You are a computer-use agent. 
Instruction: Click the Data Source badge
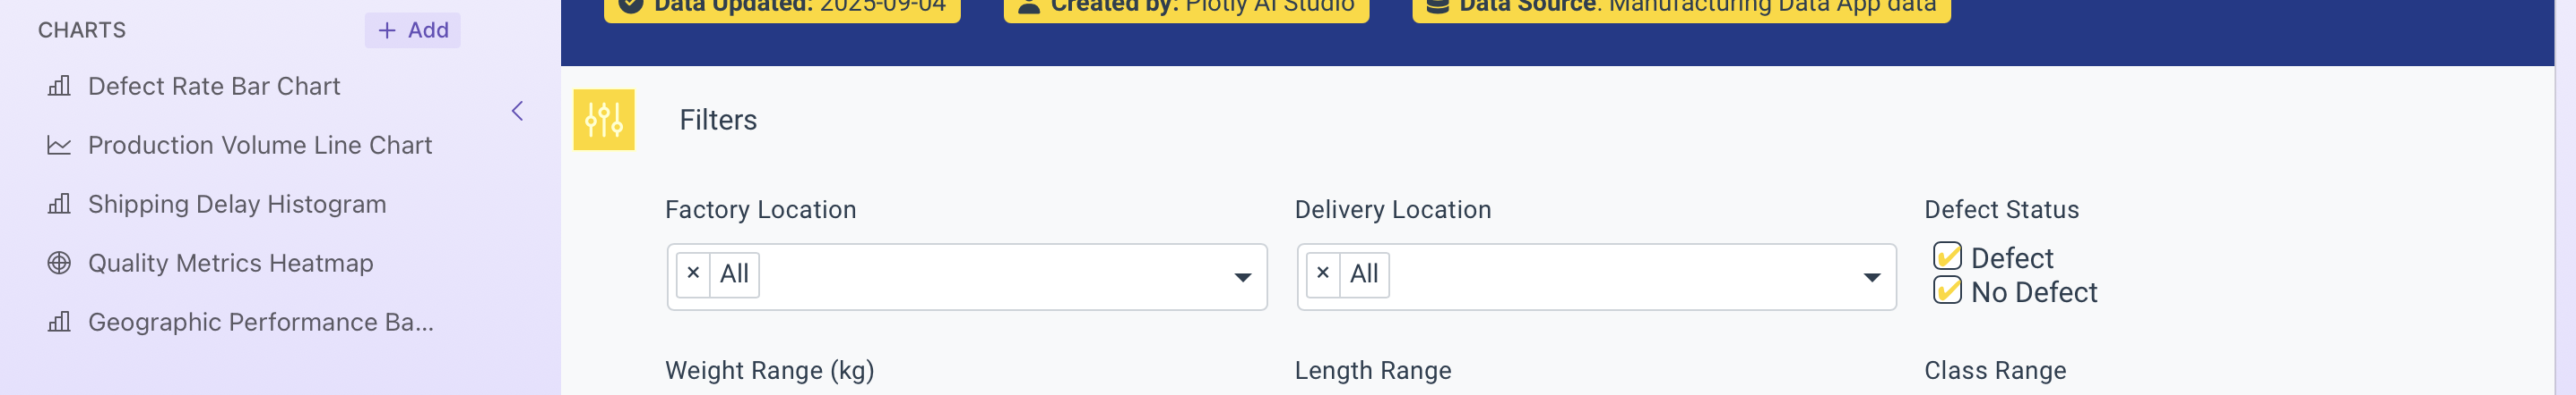pyautogui.click(x=1681, y=8)
